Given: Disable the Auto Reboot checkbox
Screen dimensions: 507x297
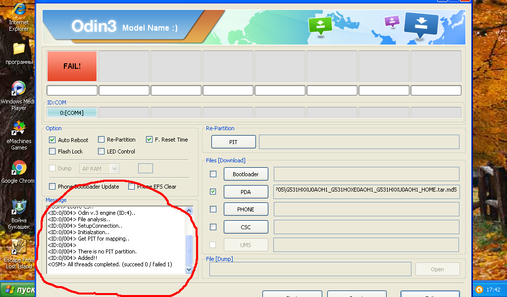Looking at the screenshot, I should click(x=52, y=140).
